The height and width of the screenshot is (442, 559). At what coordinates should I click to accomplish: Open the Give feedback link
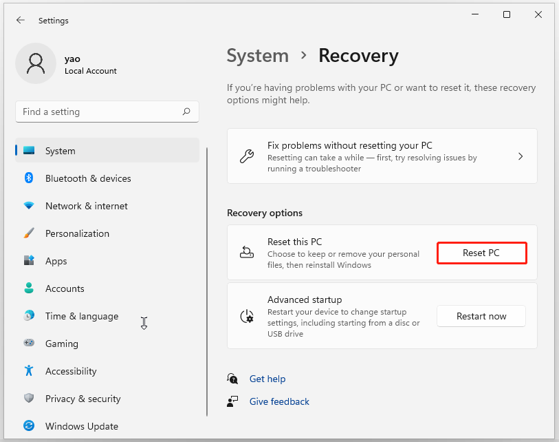(x=279, y=401)
